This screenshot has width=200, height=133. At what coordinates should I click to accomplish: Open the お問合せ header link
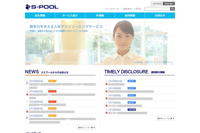[x=127, y=9]
